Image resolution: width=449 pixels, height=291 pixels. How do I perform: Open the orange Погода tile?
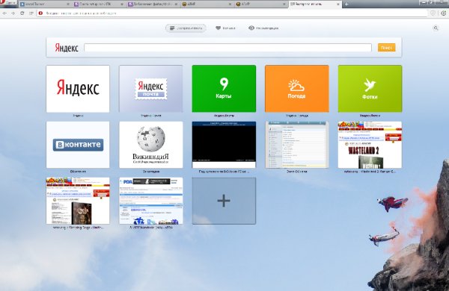(297, 89)
